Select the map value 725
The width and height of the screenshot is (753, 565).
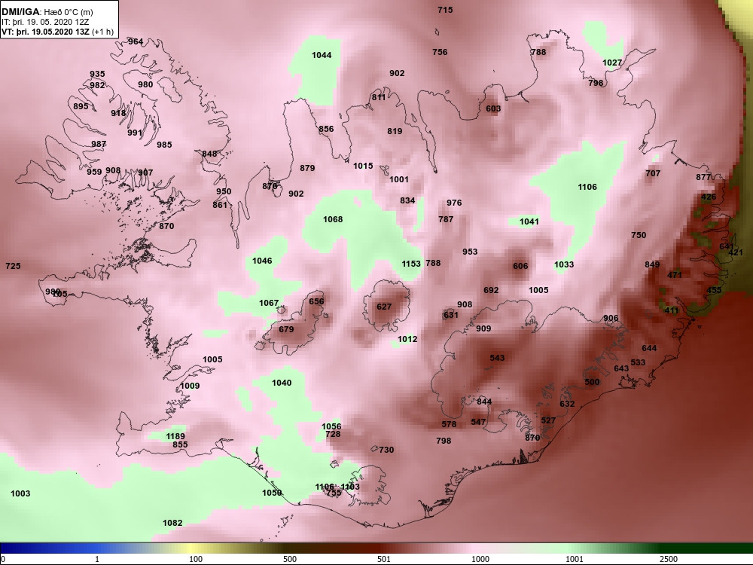(x=13, y=266)
